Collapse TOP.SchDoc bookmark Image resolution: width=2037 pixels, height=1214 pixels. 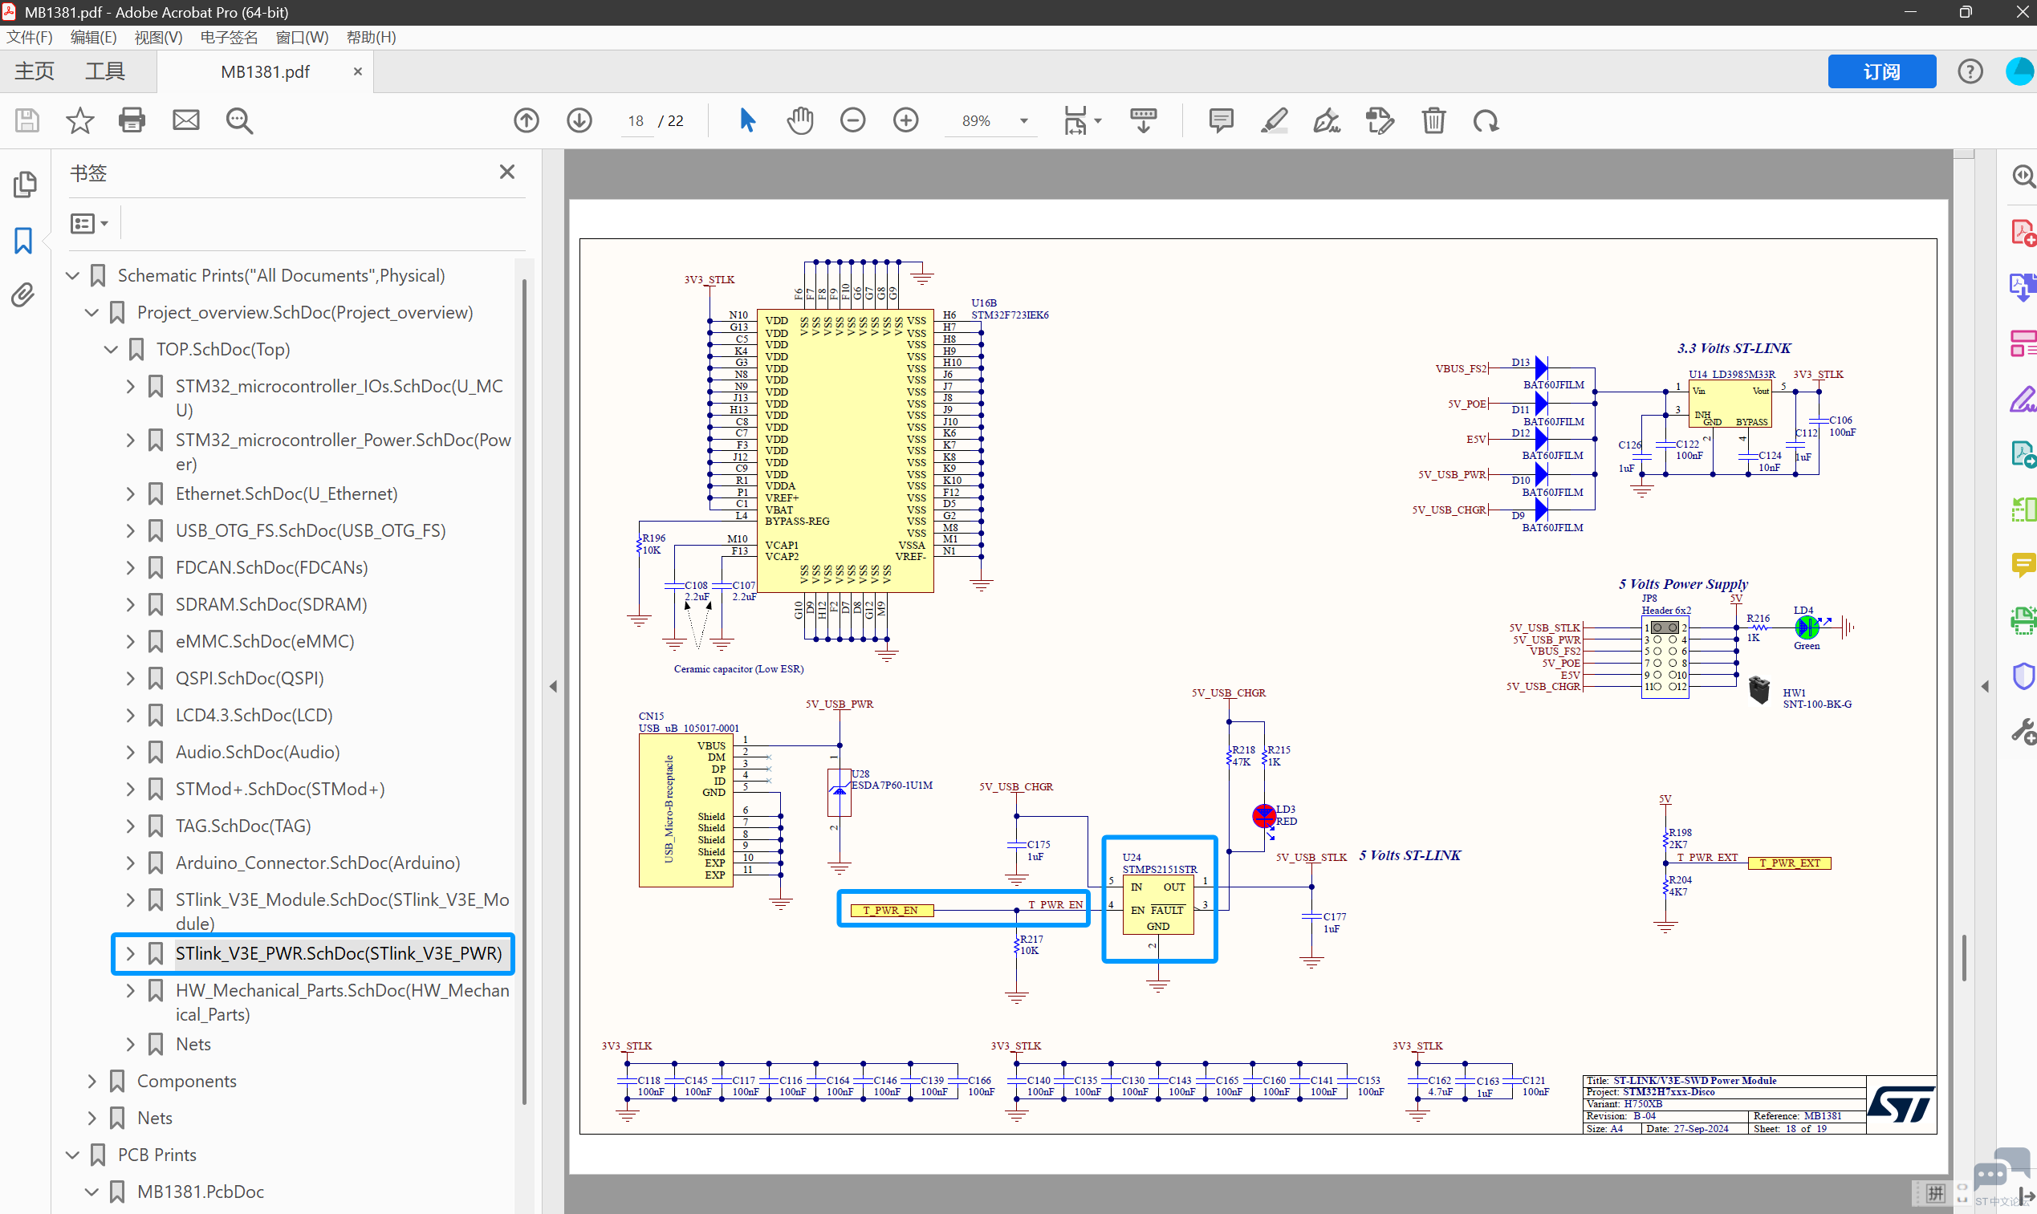112,349
